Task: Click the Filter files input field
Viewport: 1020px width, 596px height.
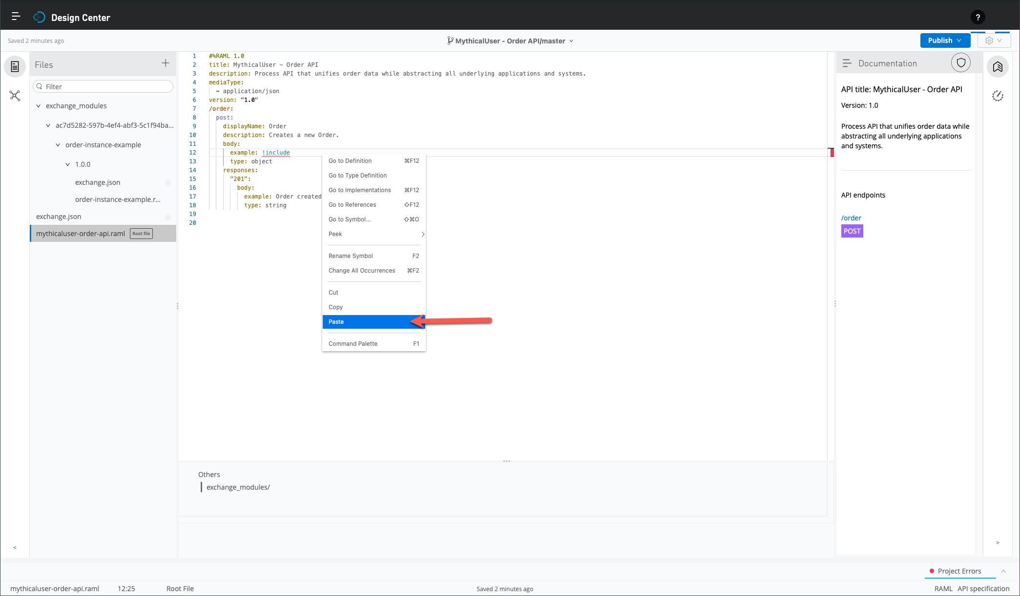Action: (x=103, y=86)
